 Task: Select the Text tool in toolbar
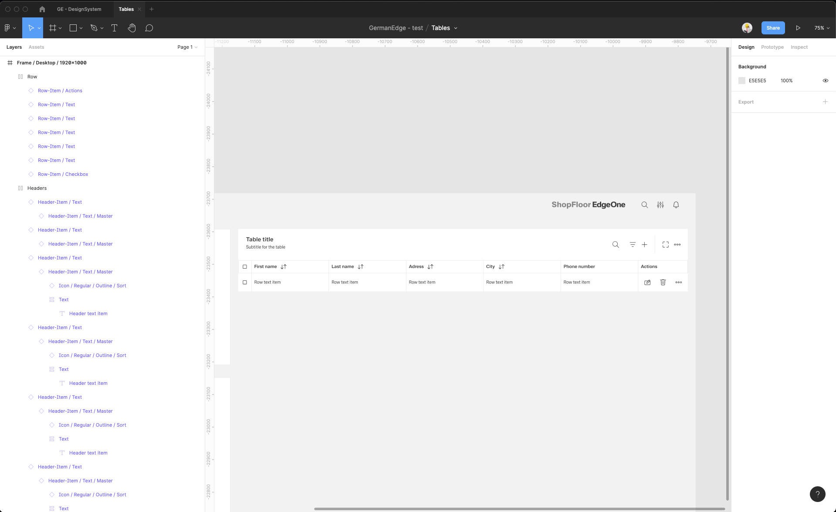pos(115,28)
